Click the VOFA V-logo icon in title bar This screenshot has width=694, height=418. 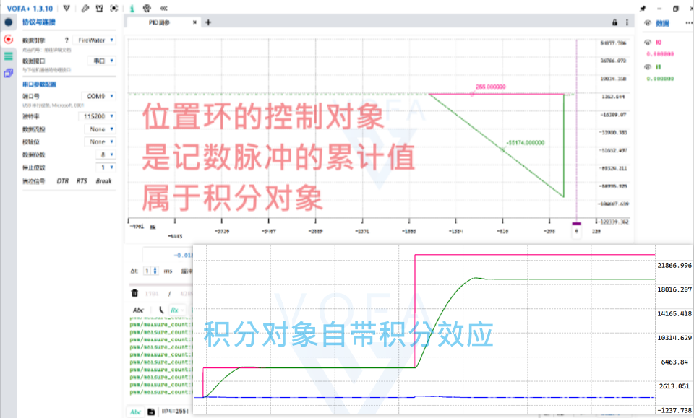pos(67,9)
